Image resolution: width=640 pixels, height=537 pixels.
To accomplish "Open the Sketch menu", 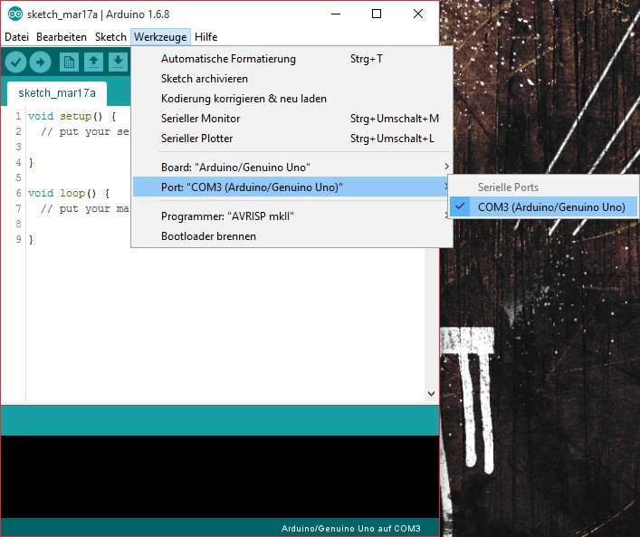I will coord(110,37).
